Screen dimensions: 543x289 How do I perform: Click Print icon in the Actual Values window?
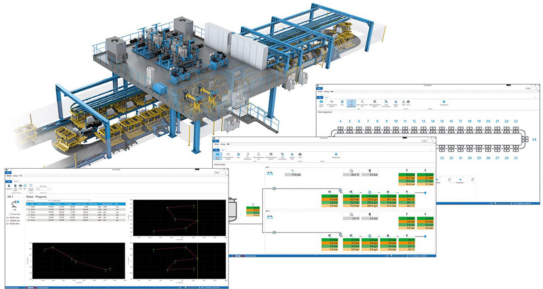(x=300, y=155)
